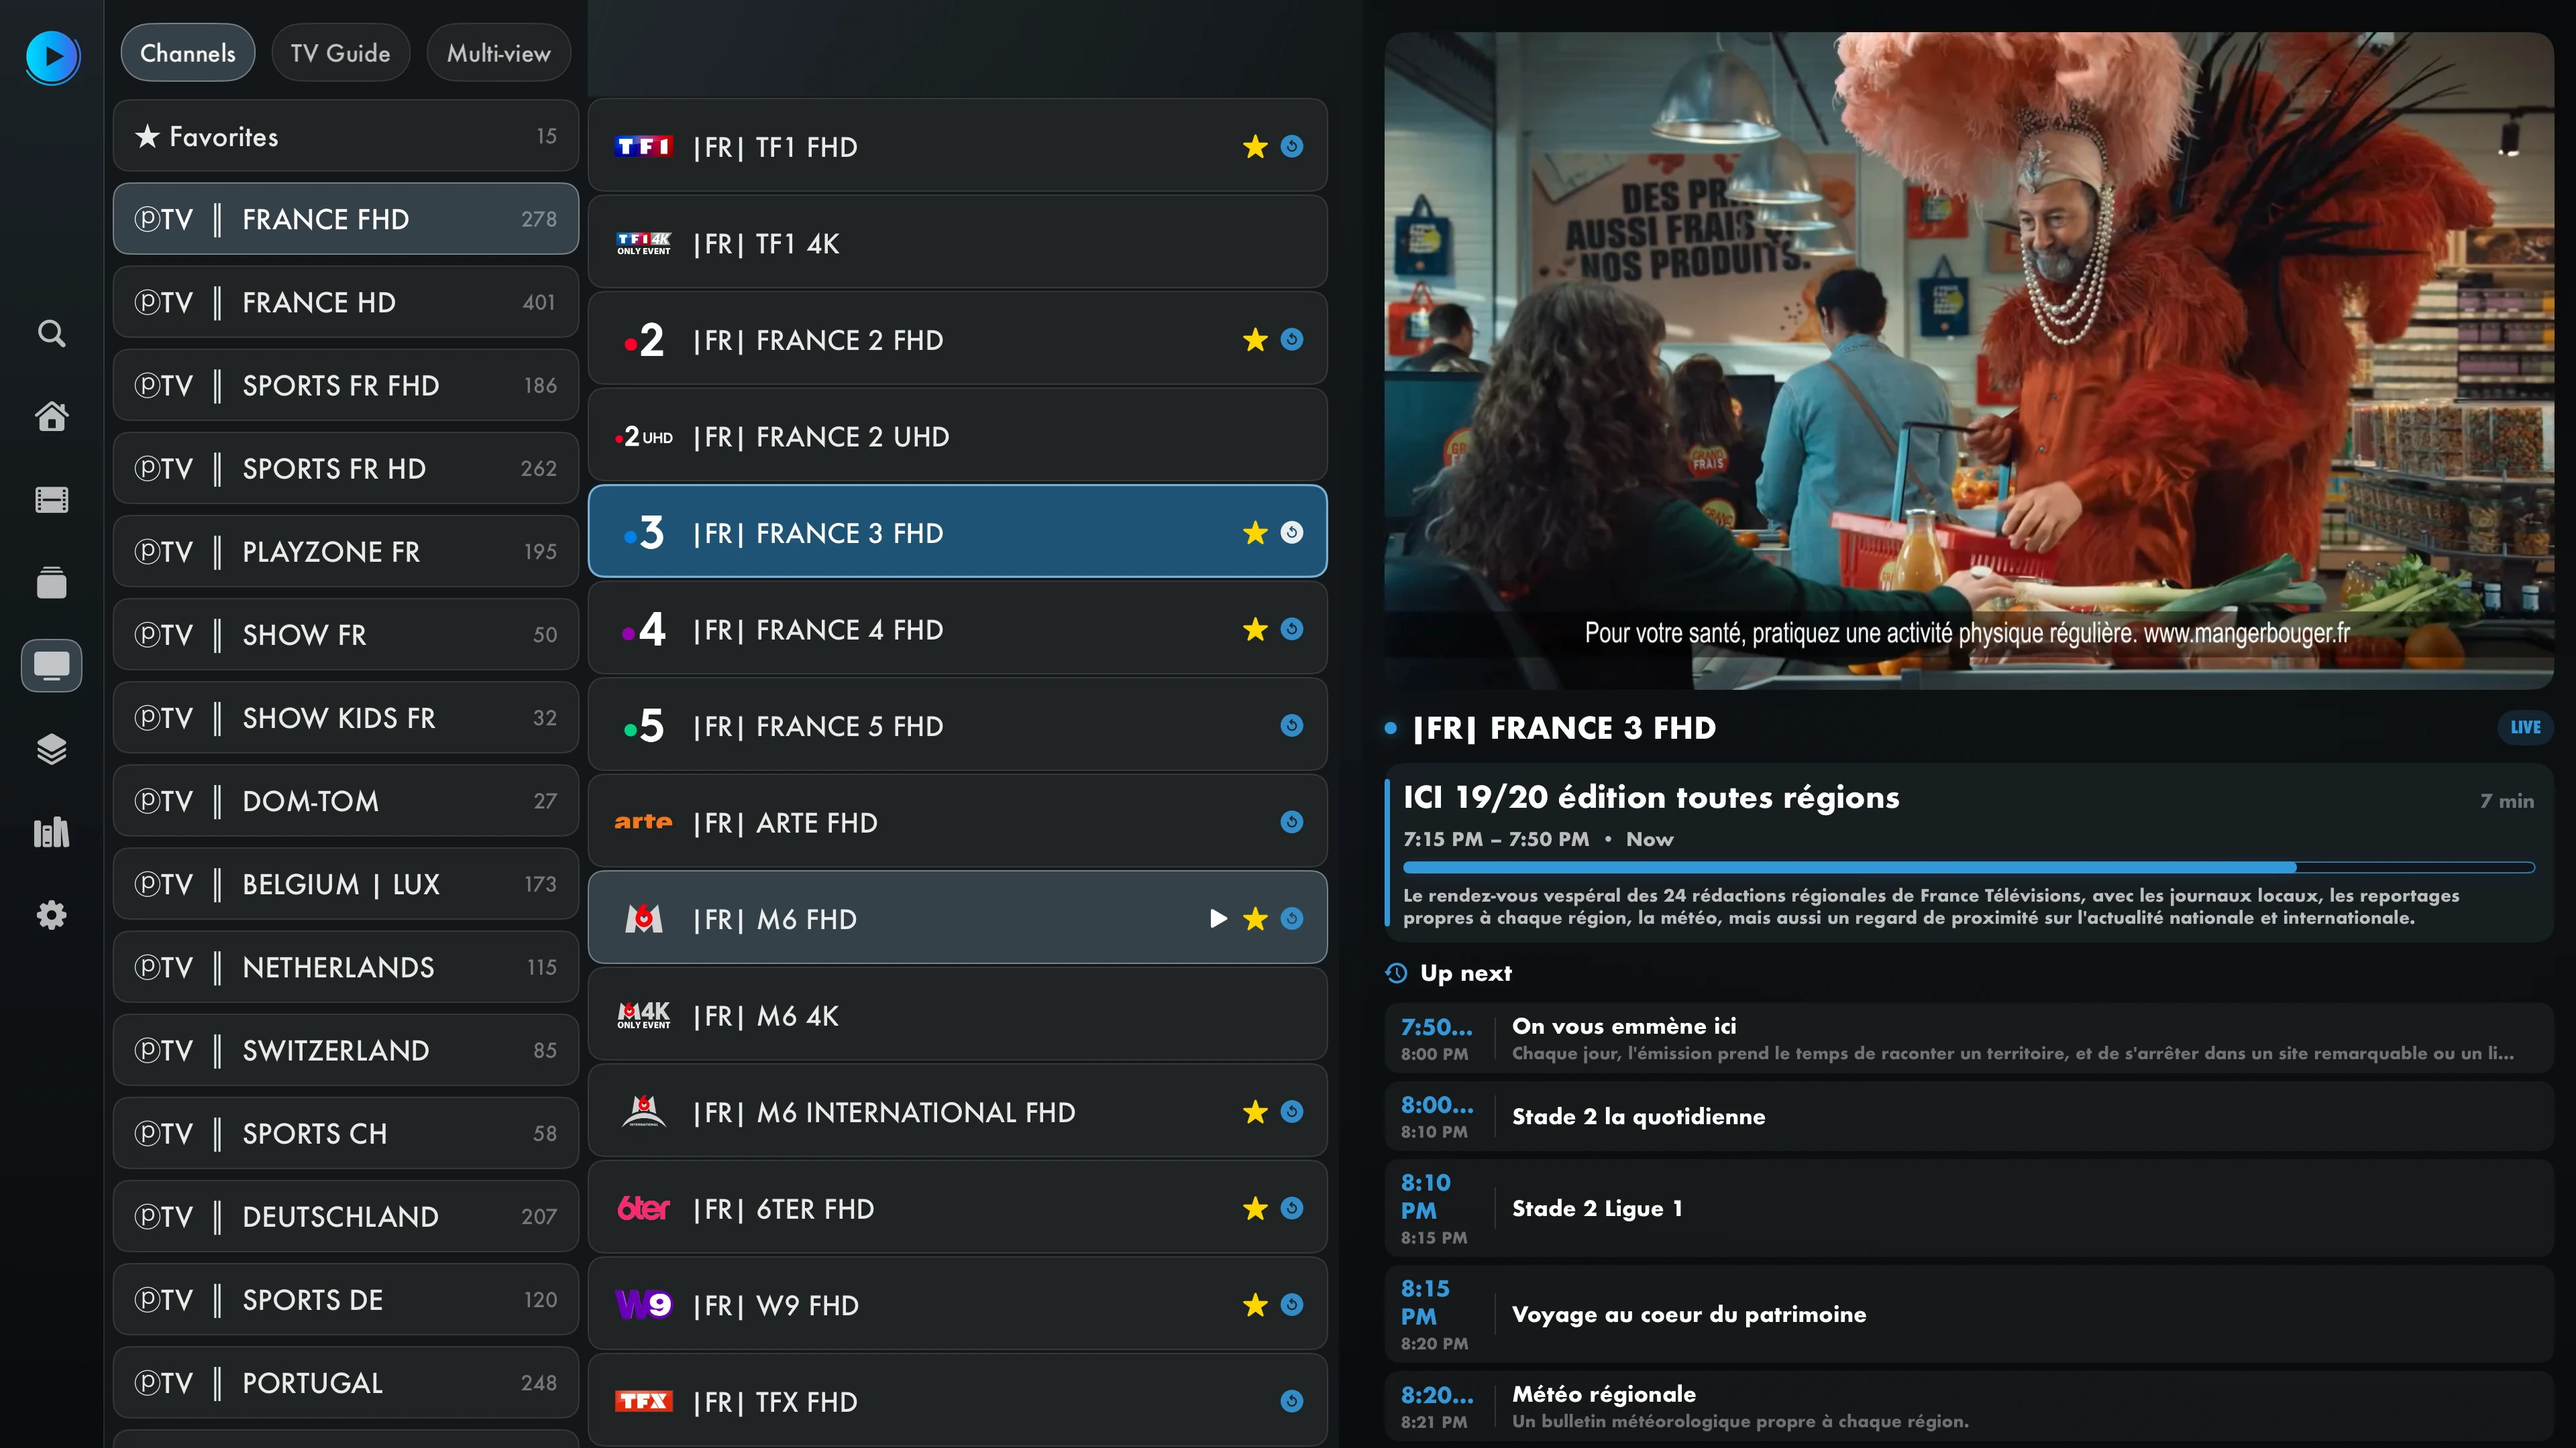Open 'Stade 2 la quotidienne' program

[x=1968, y=1116]
